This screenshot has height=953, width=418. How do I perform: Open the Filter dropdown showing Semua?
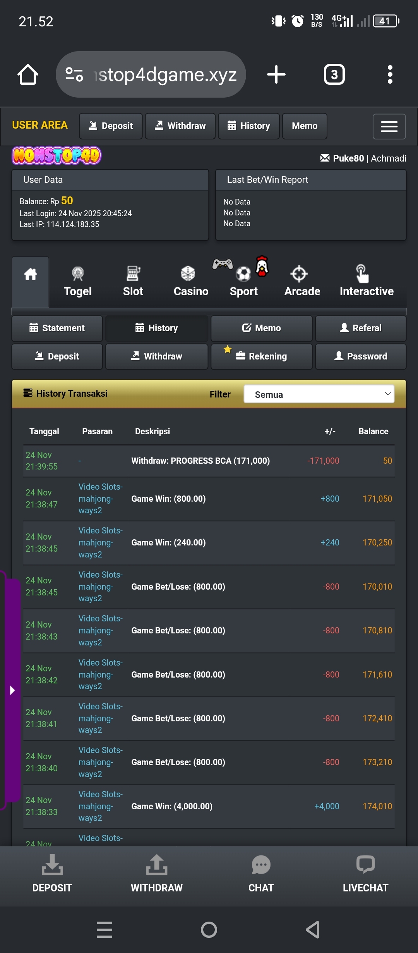[x=319, y=394]
